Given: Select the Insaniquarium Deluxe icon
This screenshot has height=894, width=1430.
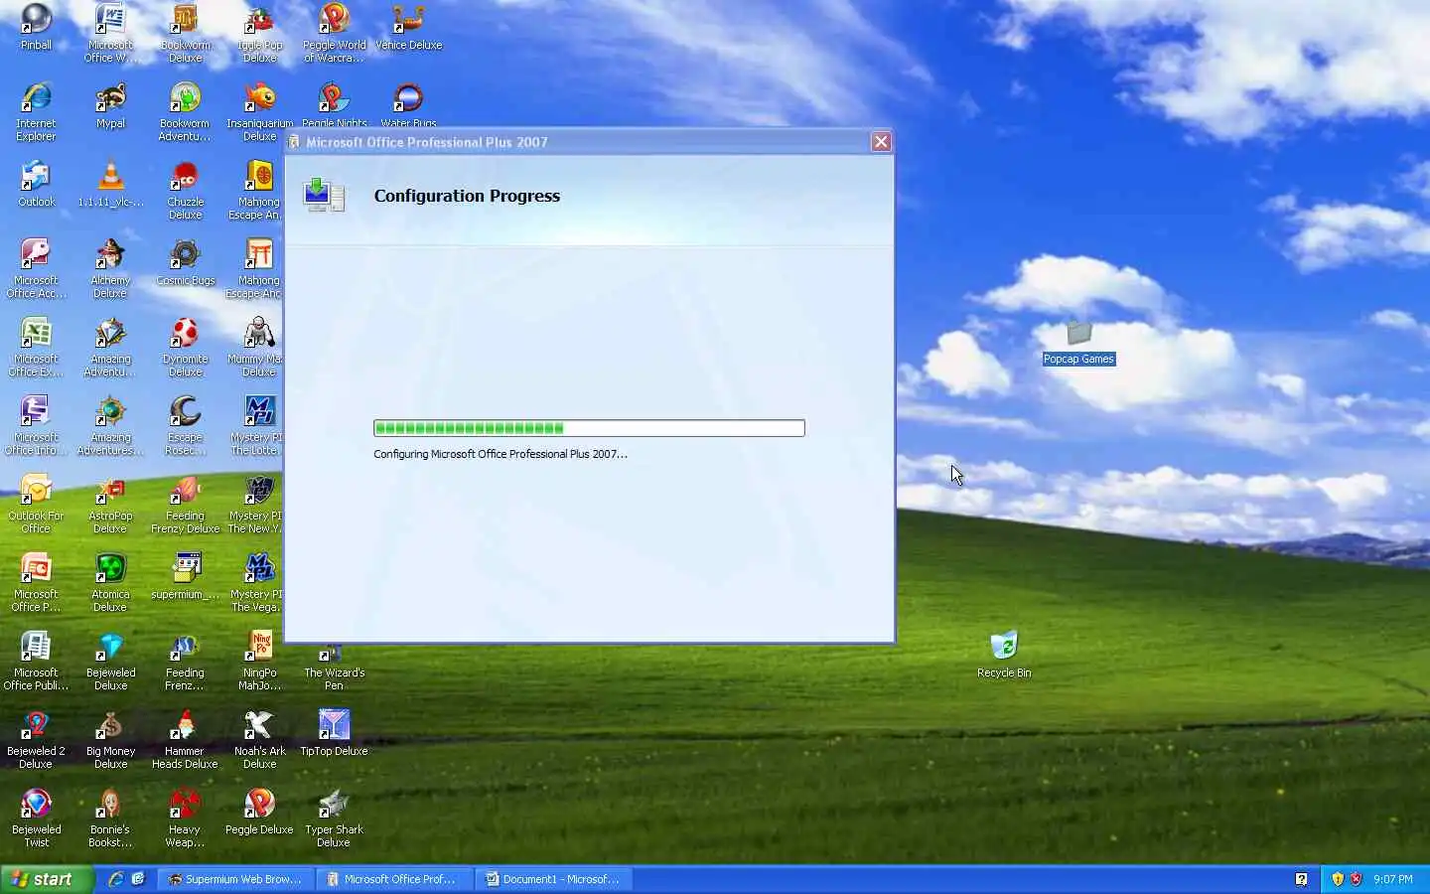Looking at the screenshot, I should (259, 112).
